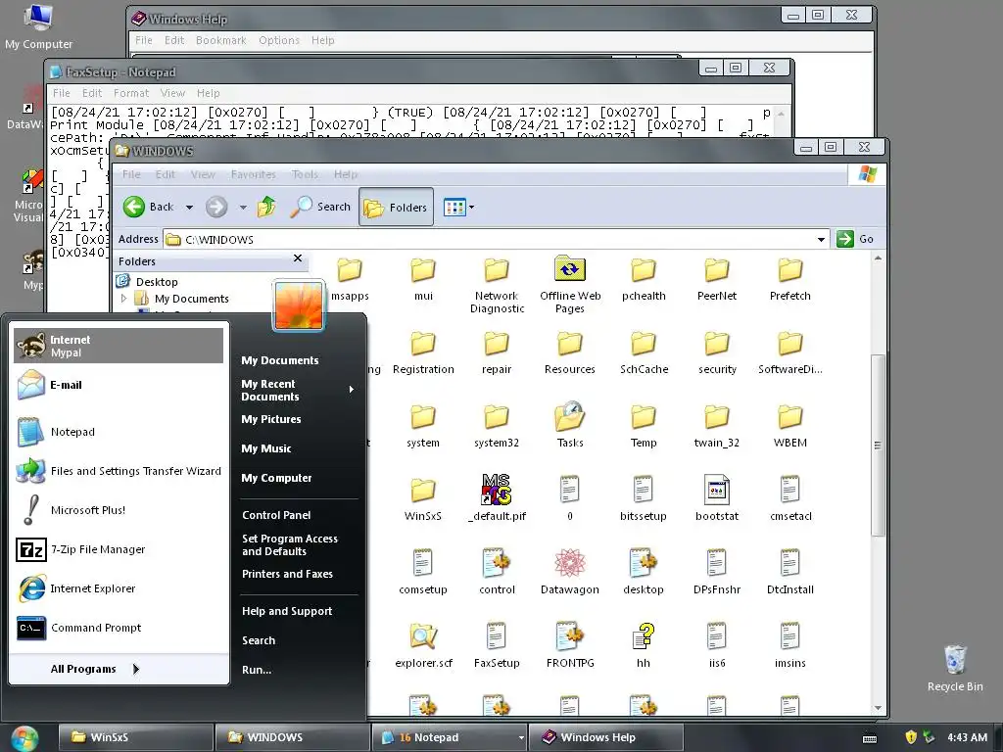Open Options menu in Windows Help
Screen dimensions: 1003x752
coord(279,40)
